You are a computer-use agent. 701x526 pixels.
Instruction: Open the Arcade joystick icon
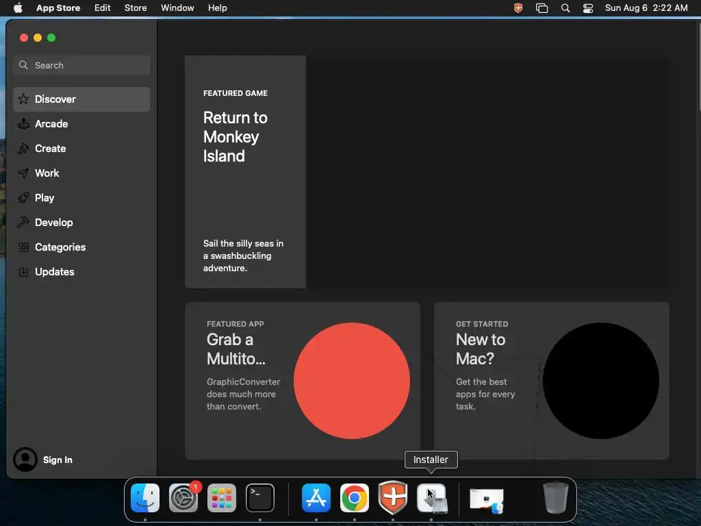coord(24,124)
